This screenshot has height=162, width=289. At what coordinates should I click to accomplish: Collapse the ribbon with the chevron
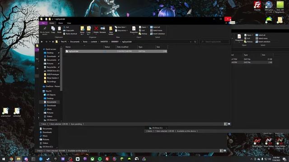(x=226, y=23)
